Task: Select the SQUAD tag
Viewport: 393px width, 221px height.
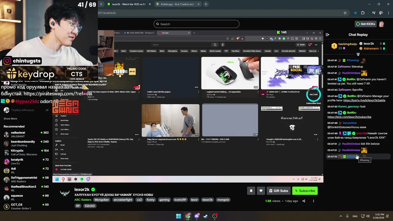Action: 90,206
